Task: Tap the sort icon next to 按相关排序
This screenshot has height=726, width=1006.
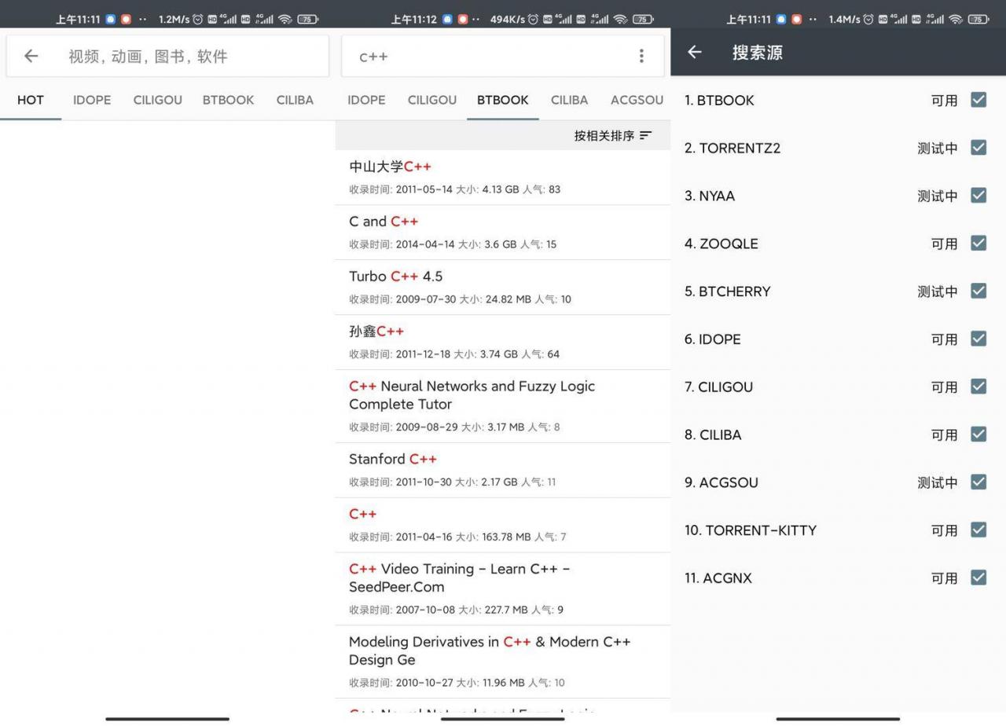Action: tap(646, 135)
